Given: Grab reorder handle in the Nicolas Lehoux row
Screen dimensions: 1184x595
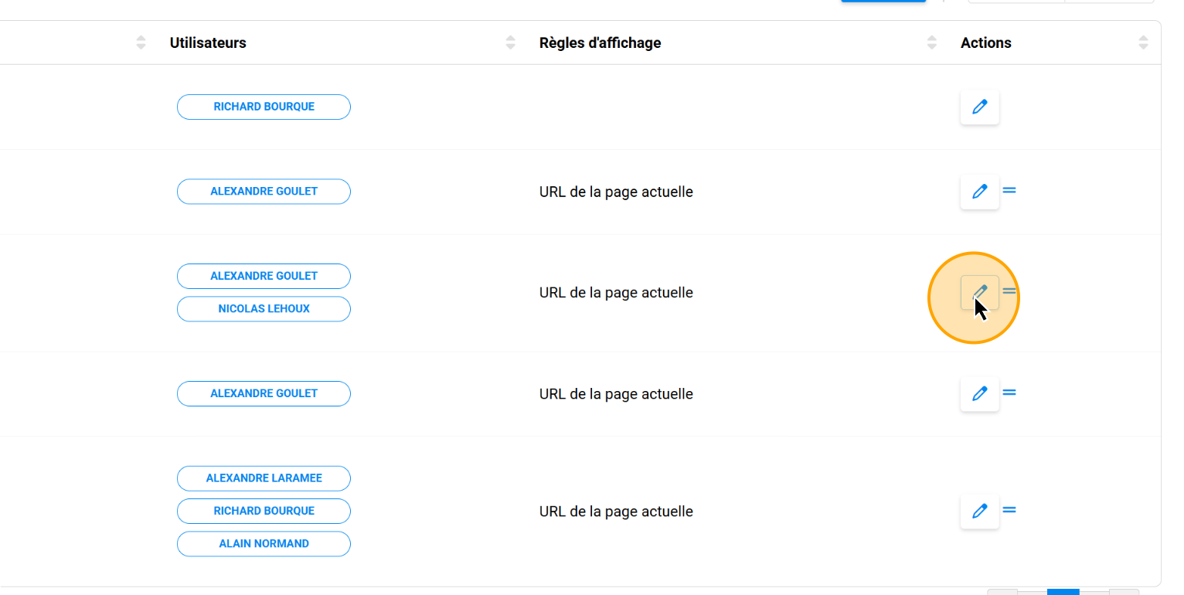Looking at the screenshot, I should pos(1009,291).
